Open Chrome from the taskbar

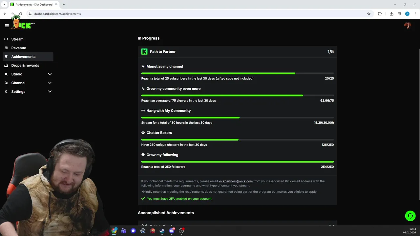pos(114,231)
